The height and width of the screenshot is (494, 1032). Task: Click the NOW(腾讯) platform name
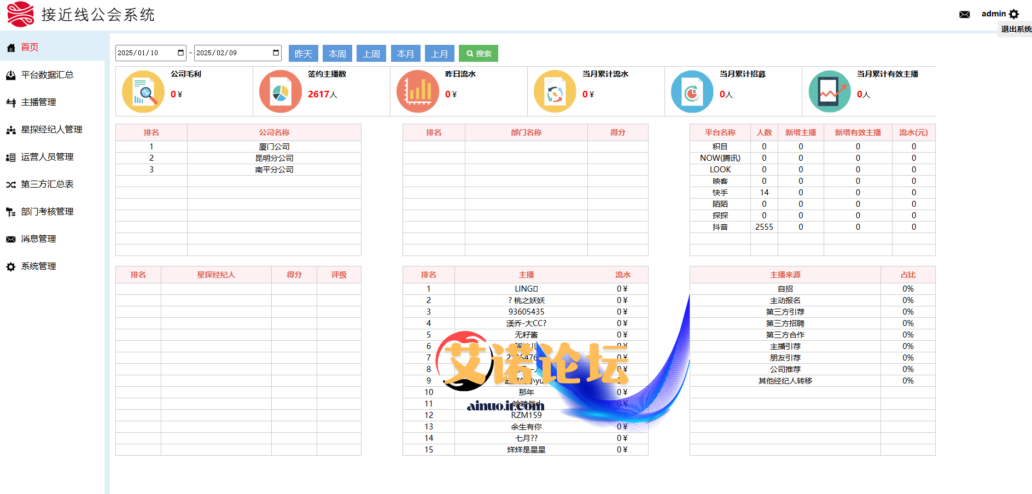(720, 158)
